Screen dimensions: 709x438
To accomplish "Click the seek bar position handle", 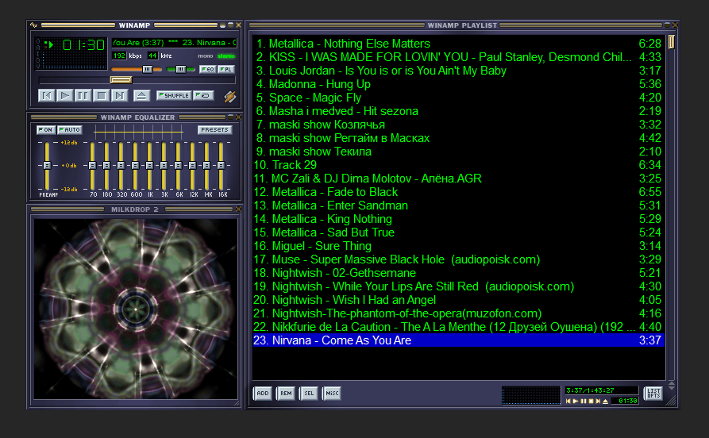I will [121, 80].
